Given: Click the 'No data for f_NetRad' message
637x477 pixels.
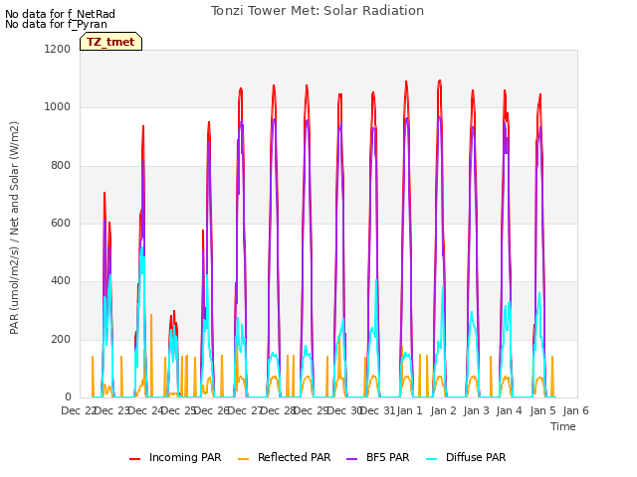Looking at the screenshot, I should pos(60,14).
